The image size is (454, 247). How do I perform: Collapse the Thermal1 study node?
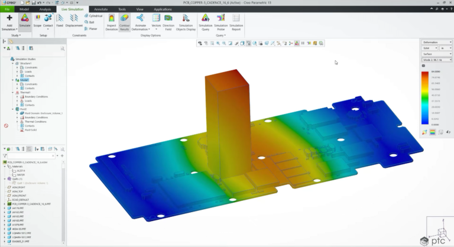[x=13, y=92]
